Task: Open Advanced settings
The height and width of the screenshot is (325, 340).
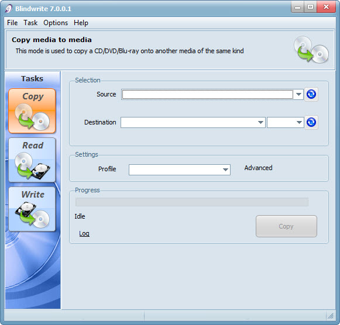Action: click(x=258, y=168)
